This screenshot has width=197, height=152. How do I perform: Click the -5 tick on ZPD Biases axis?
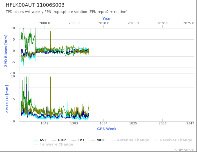tap(13, 62)
